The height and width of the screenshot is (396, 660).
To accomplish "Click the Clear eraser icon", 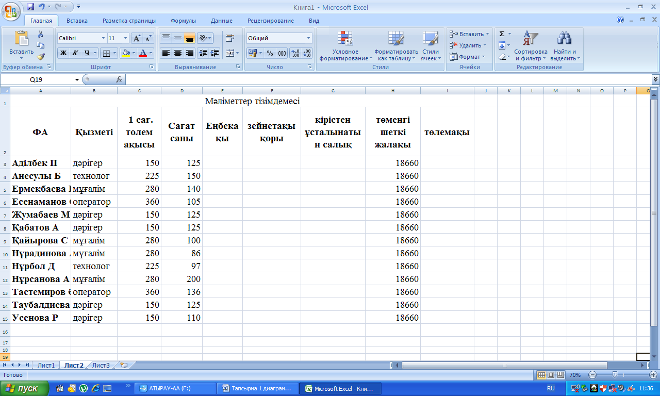I will 502,57.
